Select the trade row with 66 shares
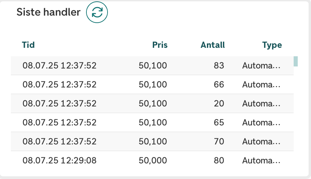 152,84
